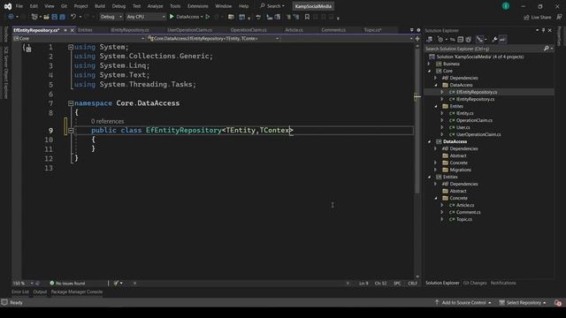The image size is (566, 318).
Task: Open the account avatar icon
Action: point(506,6)
